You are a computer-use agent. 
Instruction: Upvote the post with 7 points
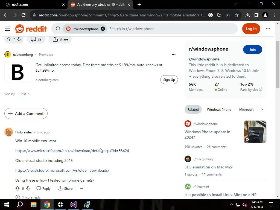pyautogui.click(x=9, y=39)
